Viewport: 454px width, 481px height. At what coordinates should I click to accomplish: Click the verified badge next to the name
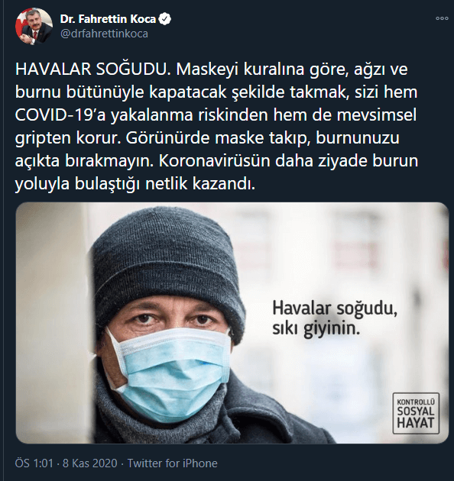(165, 19)
